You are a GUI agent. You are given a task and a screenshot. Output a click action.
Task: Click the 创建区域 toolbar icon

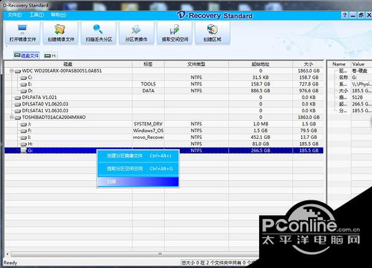(212, 29)
